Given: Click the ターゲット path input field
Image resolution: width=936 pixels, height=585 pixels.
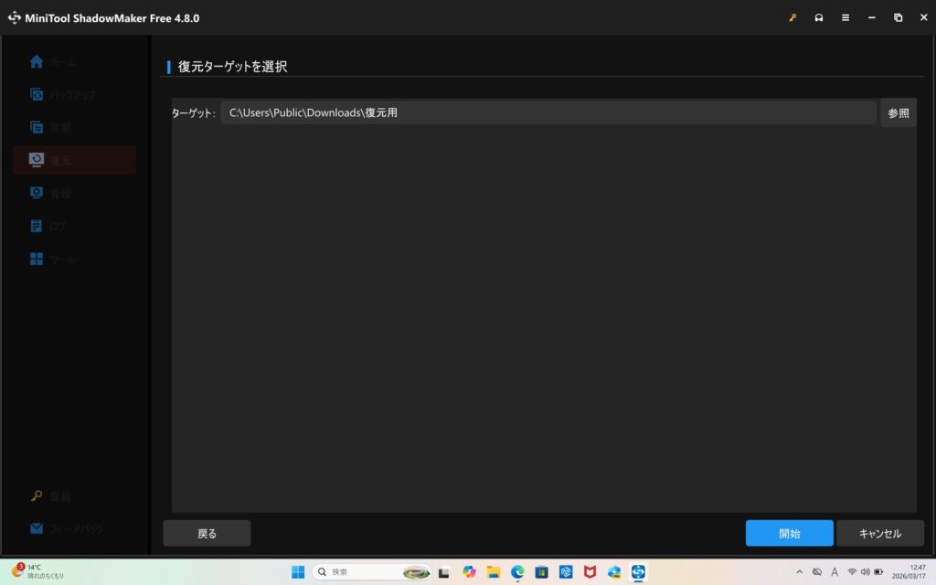Looking at the screenshot, I should tap(548, 113).
